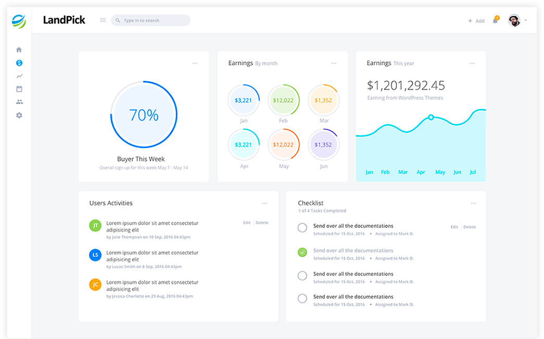Toggle the hamburger menu icon
The height and width of the screenshot is (339, 544).
pos(103,20)
